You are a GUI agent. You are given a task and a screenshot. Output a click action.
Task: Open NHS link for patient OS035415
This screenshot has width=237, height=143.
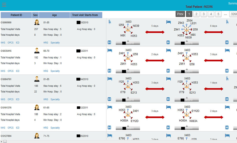(x=3, y=71)
